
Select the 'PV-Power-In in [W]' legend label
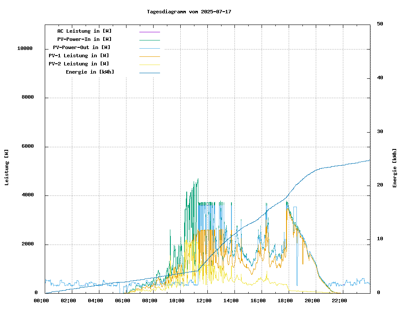84,39
